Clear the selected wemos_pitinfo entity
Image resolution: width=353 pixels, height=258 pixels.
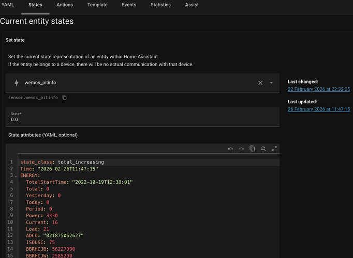(260, 83)
